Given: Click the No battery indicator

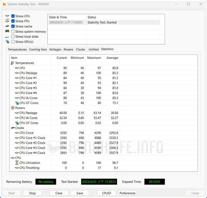Looking at the screenshot, I should tap(46, 182).
